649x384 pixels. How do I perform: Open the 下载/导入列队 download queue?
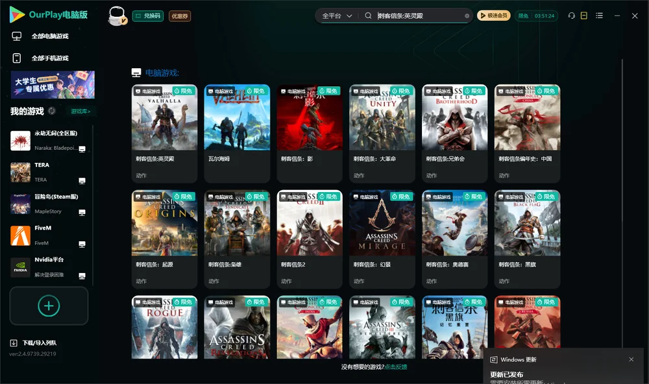(x=34, y=342)
